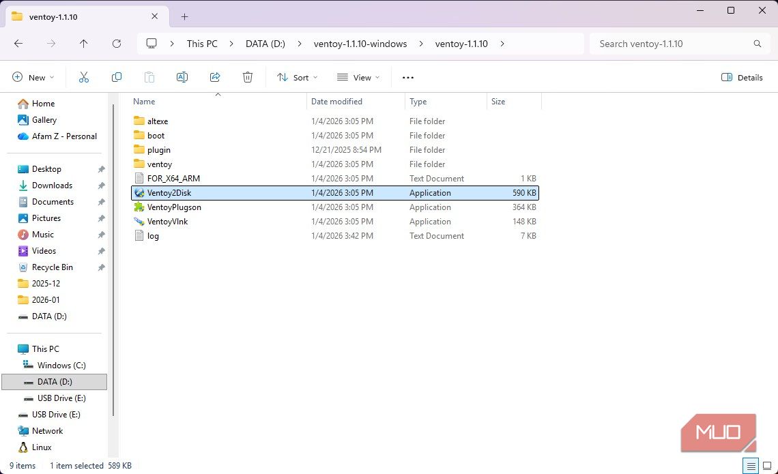Open Windows (C:) drive in sidebar
Viewport: 778px width, 474px height.
pyautogui.click(x=55, y=366)
